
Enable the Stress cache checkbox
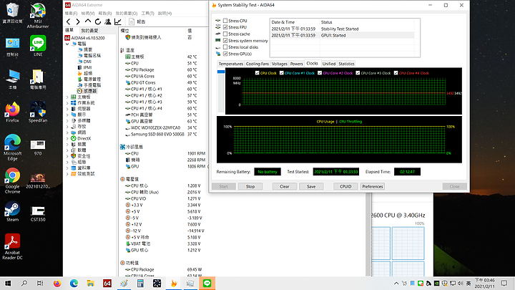225,34
